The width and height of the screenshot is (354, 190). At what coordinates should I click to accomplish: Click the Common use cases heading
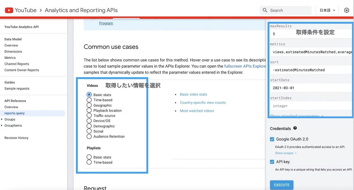(x=111, y=47)
